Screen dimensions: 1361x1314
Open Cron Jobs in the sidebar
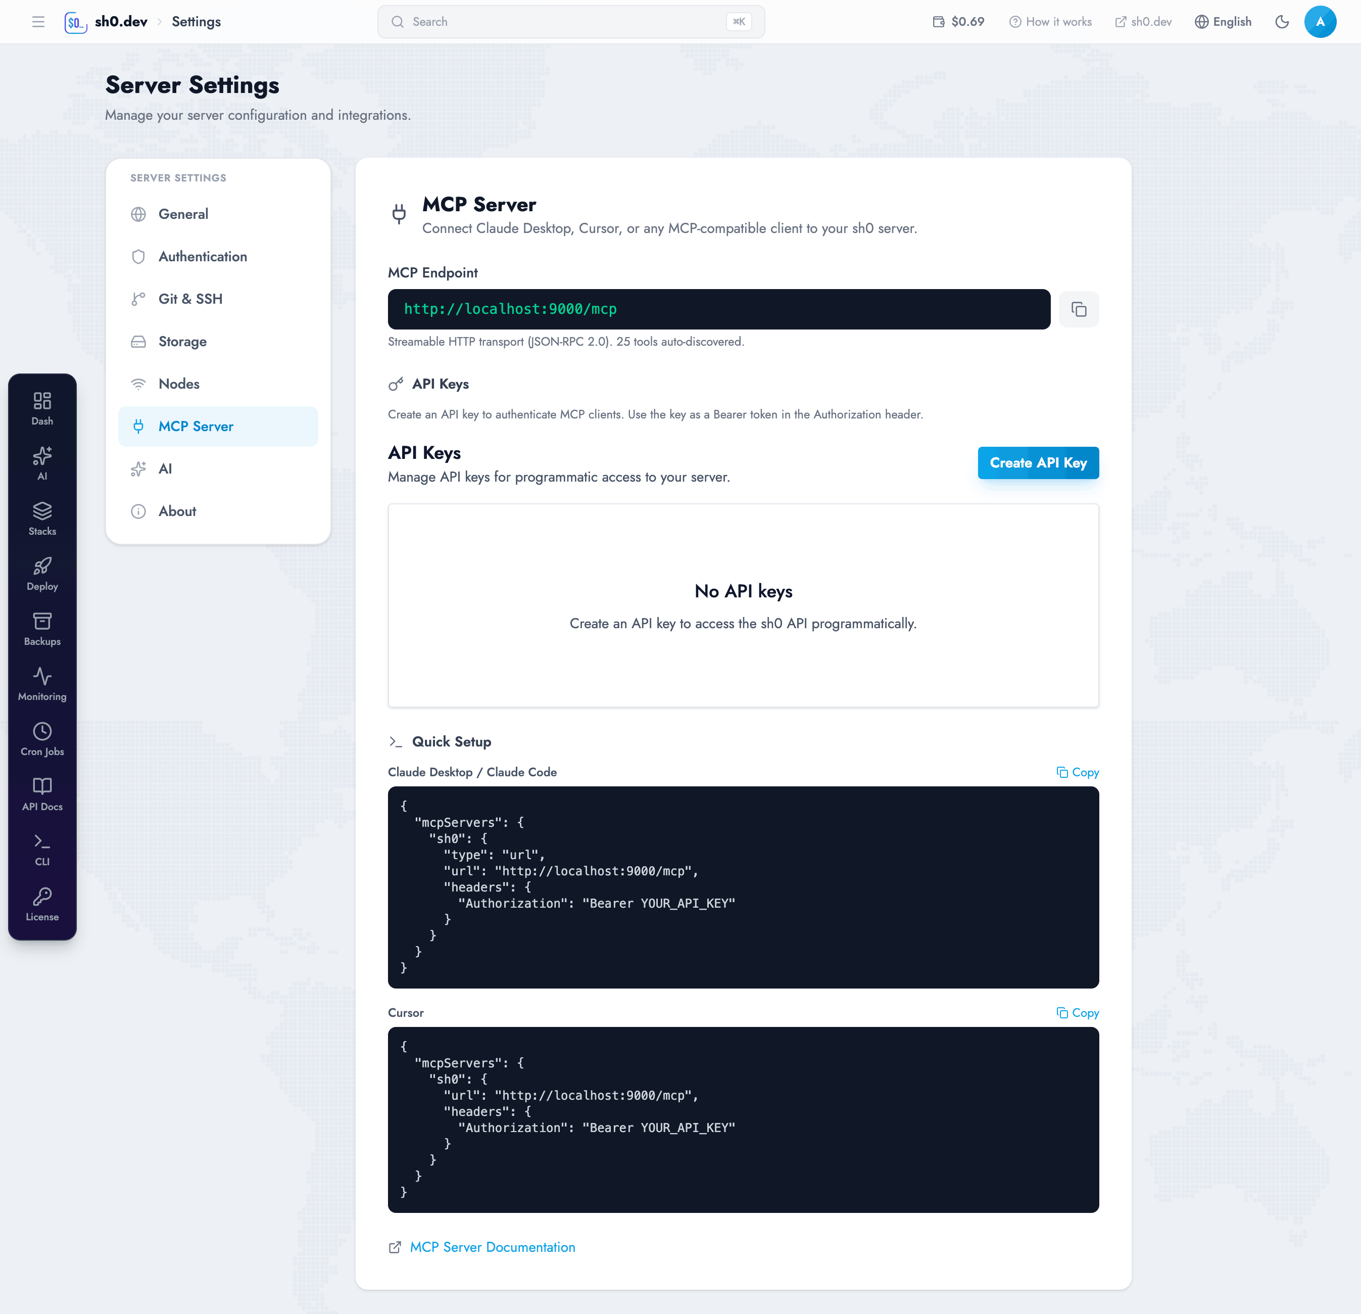[x=42, y=739]
